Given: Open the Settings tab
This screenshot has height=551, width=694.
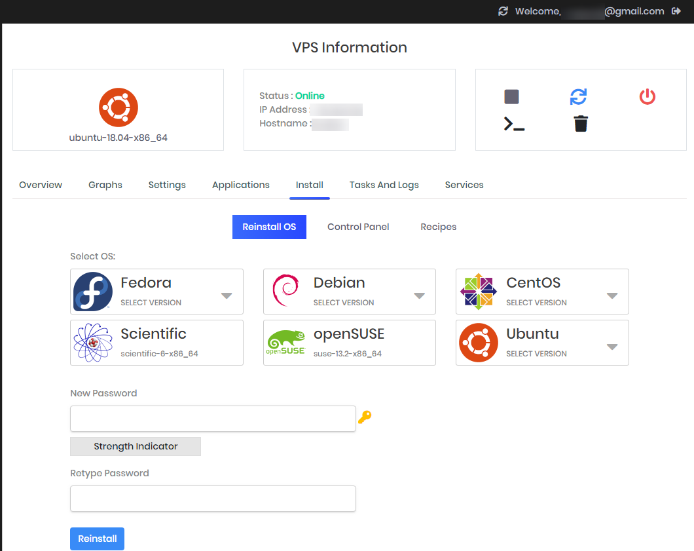Looking at the screenshot, I should (167, 185).
